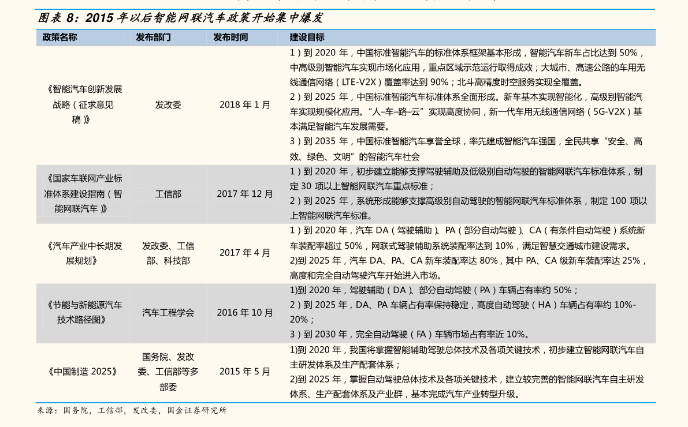The height and width of the screenshot is (427, 688).
Task: Click the 建设目标 column header
Action: [307, 38]
